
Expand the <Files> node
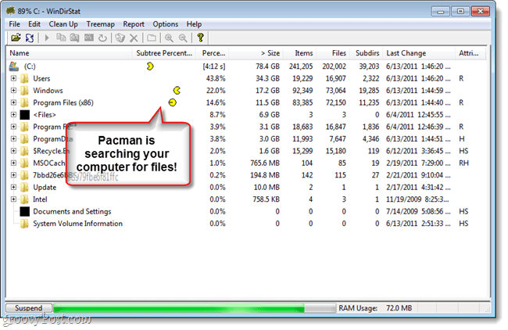coord(13,115)
